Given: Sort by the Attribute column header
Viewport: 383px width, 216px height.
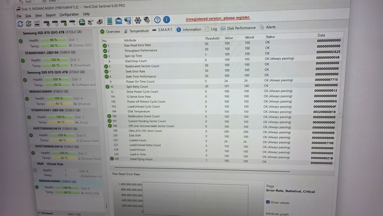Looking at the screenshot, I should point(130,40).
